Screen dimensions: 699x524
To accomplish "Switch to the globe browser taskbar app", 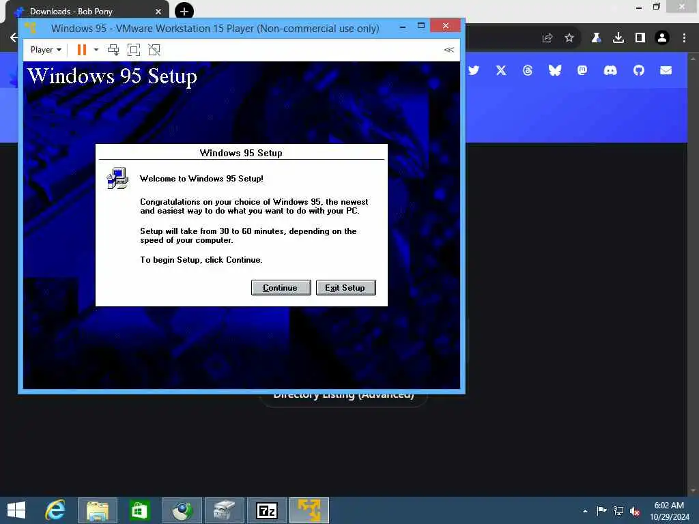I will 182,510.
